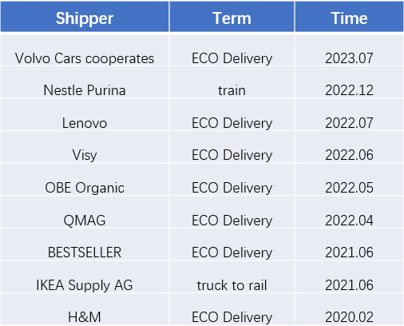Image resolution: width=404 pixels, height=326 pixels.
Task: Click the Time column header
Action: (x=349, y=17)
